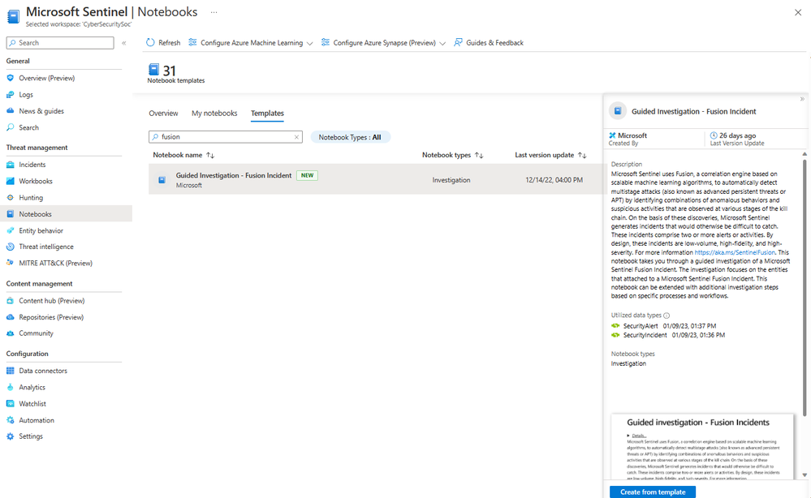Open the aka.ms/SentinelFusion link

[x=735, y=252]
